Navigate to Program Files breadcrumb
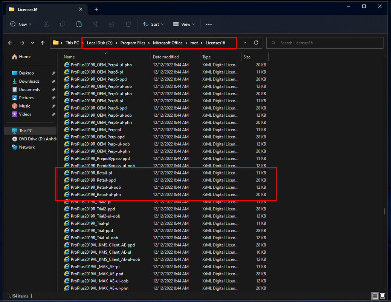The image size is (391, 302). (x=133, y=43)
